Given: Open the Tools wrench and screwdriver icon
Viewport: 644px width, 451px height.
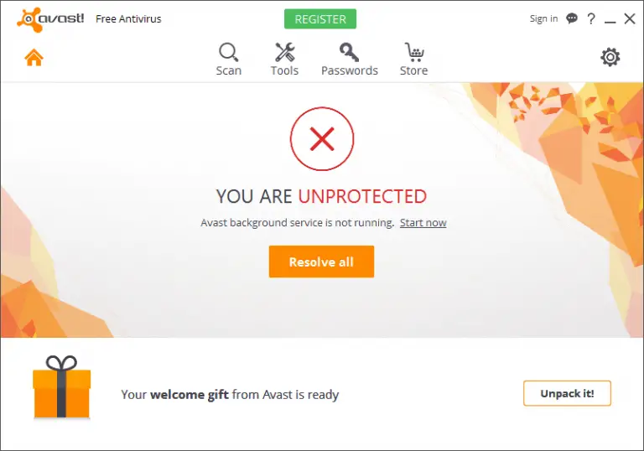Looking at the screenshot, I should point(284,52).
